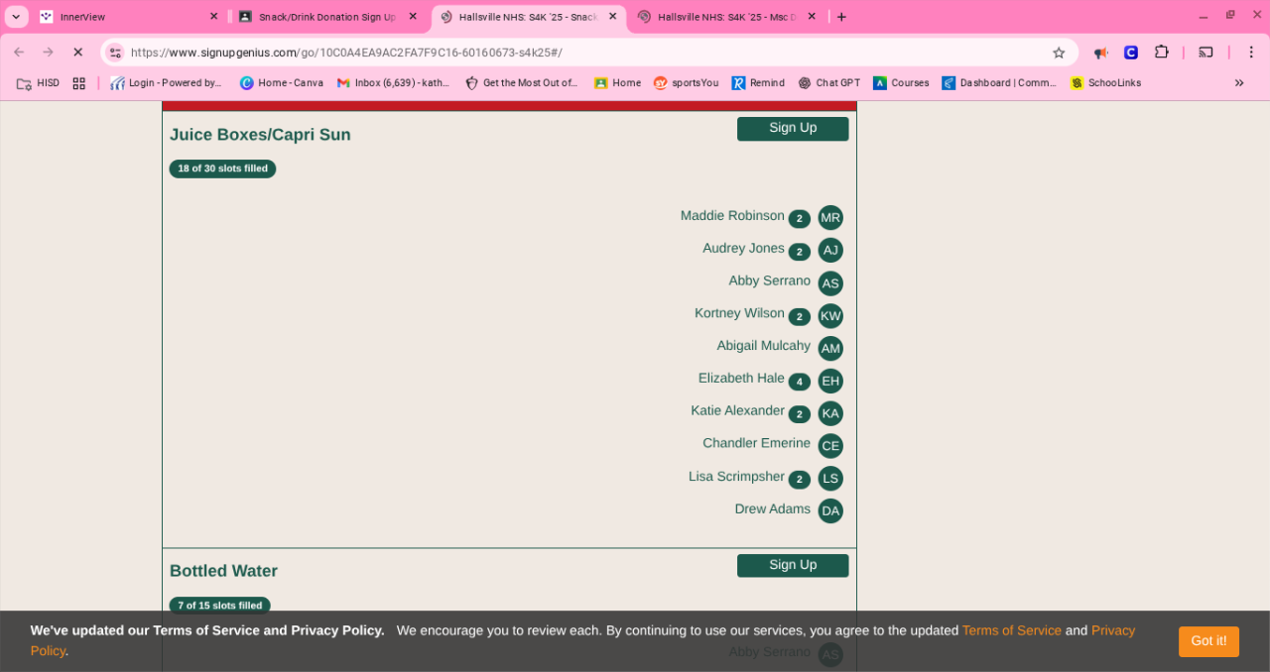
Task: Stop loading the page with the X button
Action: (x=77, y=52)
